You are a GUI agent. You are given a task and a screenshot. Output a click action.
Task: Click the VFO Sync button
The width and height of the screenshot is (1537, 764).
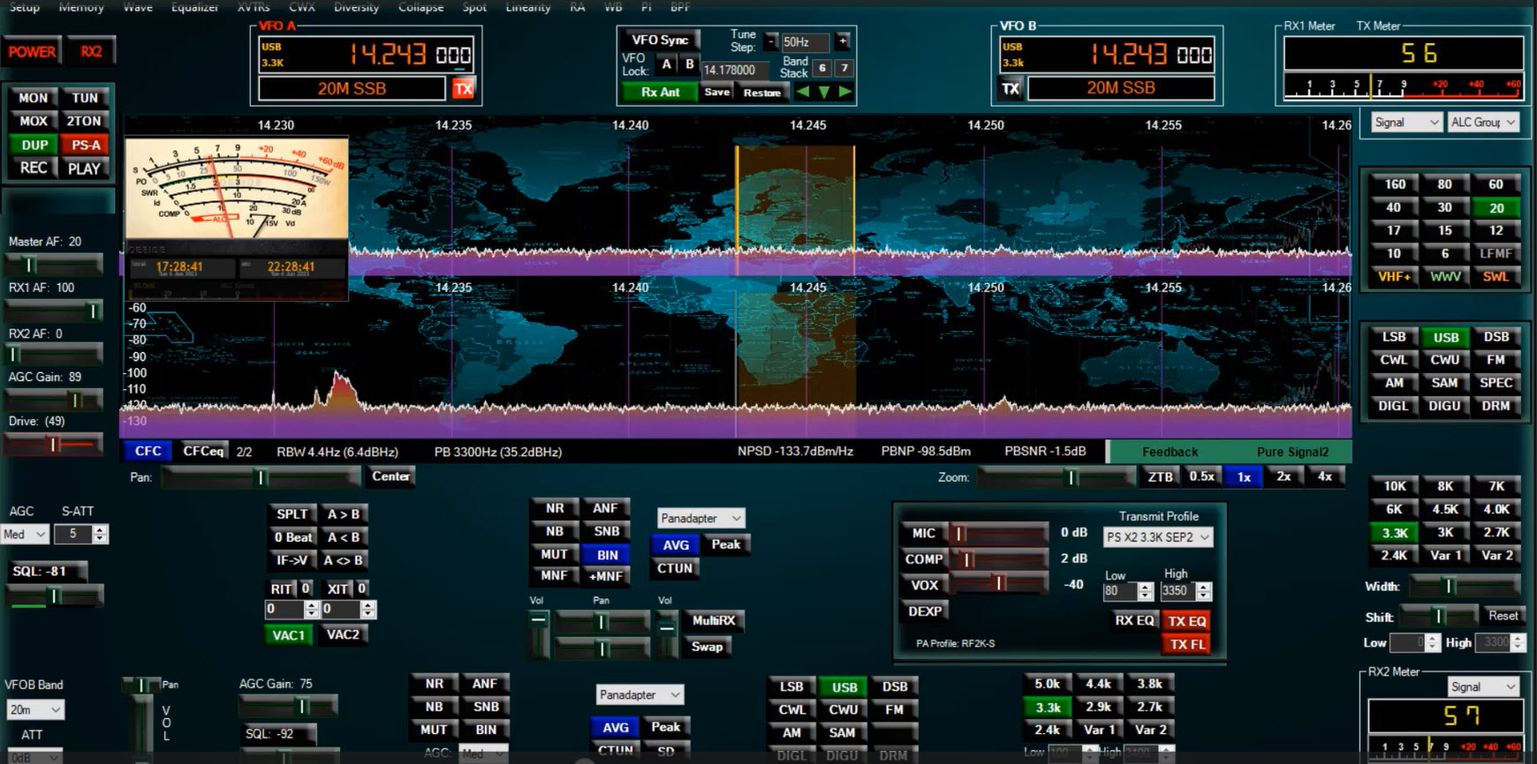[660, 40]
